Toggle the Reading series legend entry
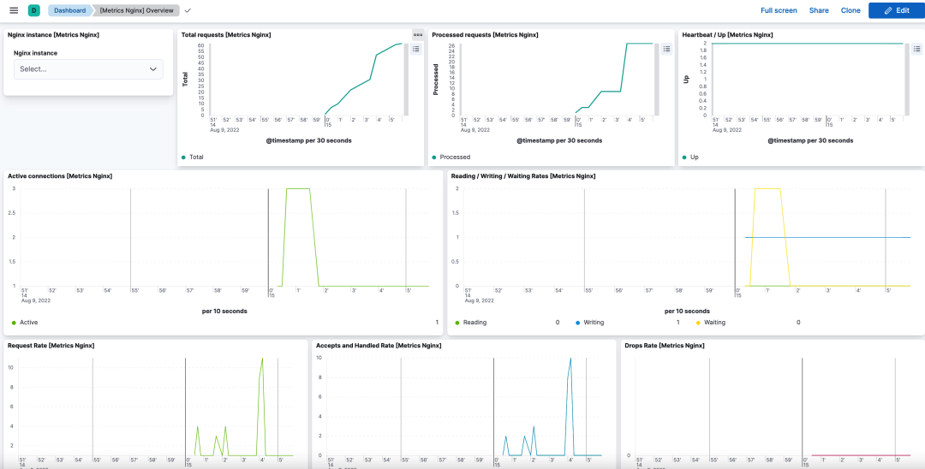The image size is (925, 469). pos(474,323)
